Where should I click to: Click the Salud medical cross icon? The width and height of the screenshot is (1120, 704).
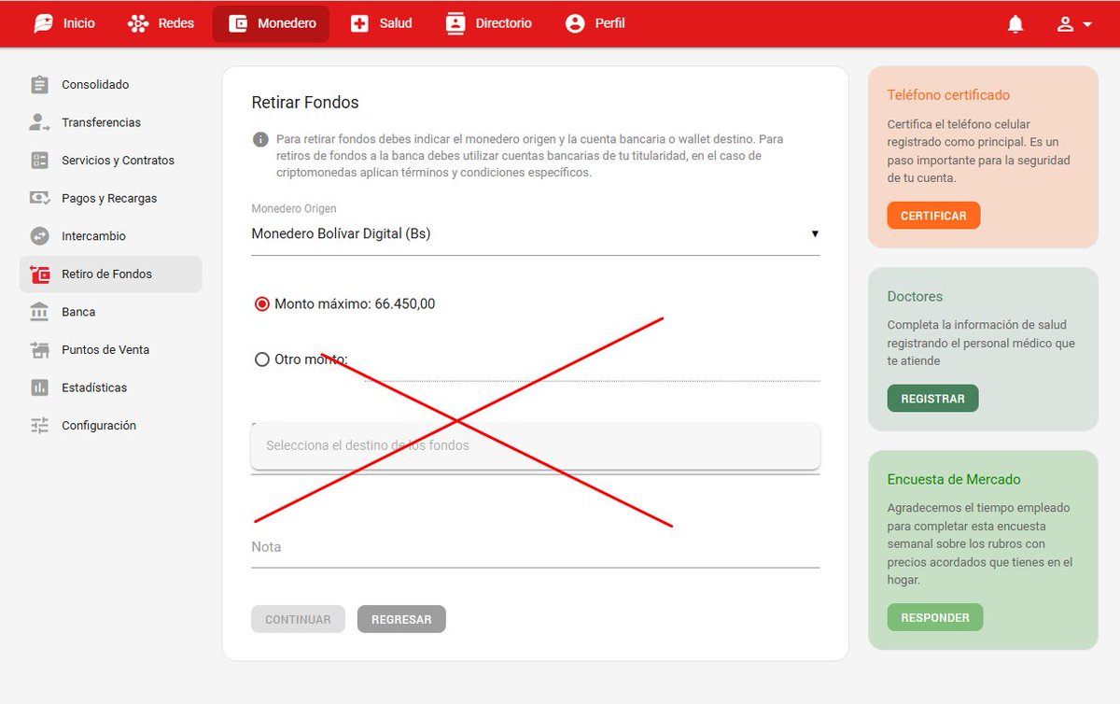coord(359,23)
